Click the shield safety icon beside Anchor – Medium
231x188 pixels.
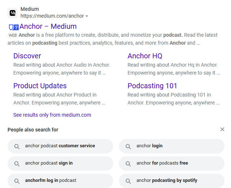[11, 27]
